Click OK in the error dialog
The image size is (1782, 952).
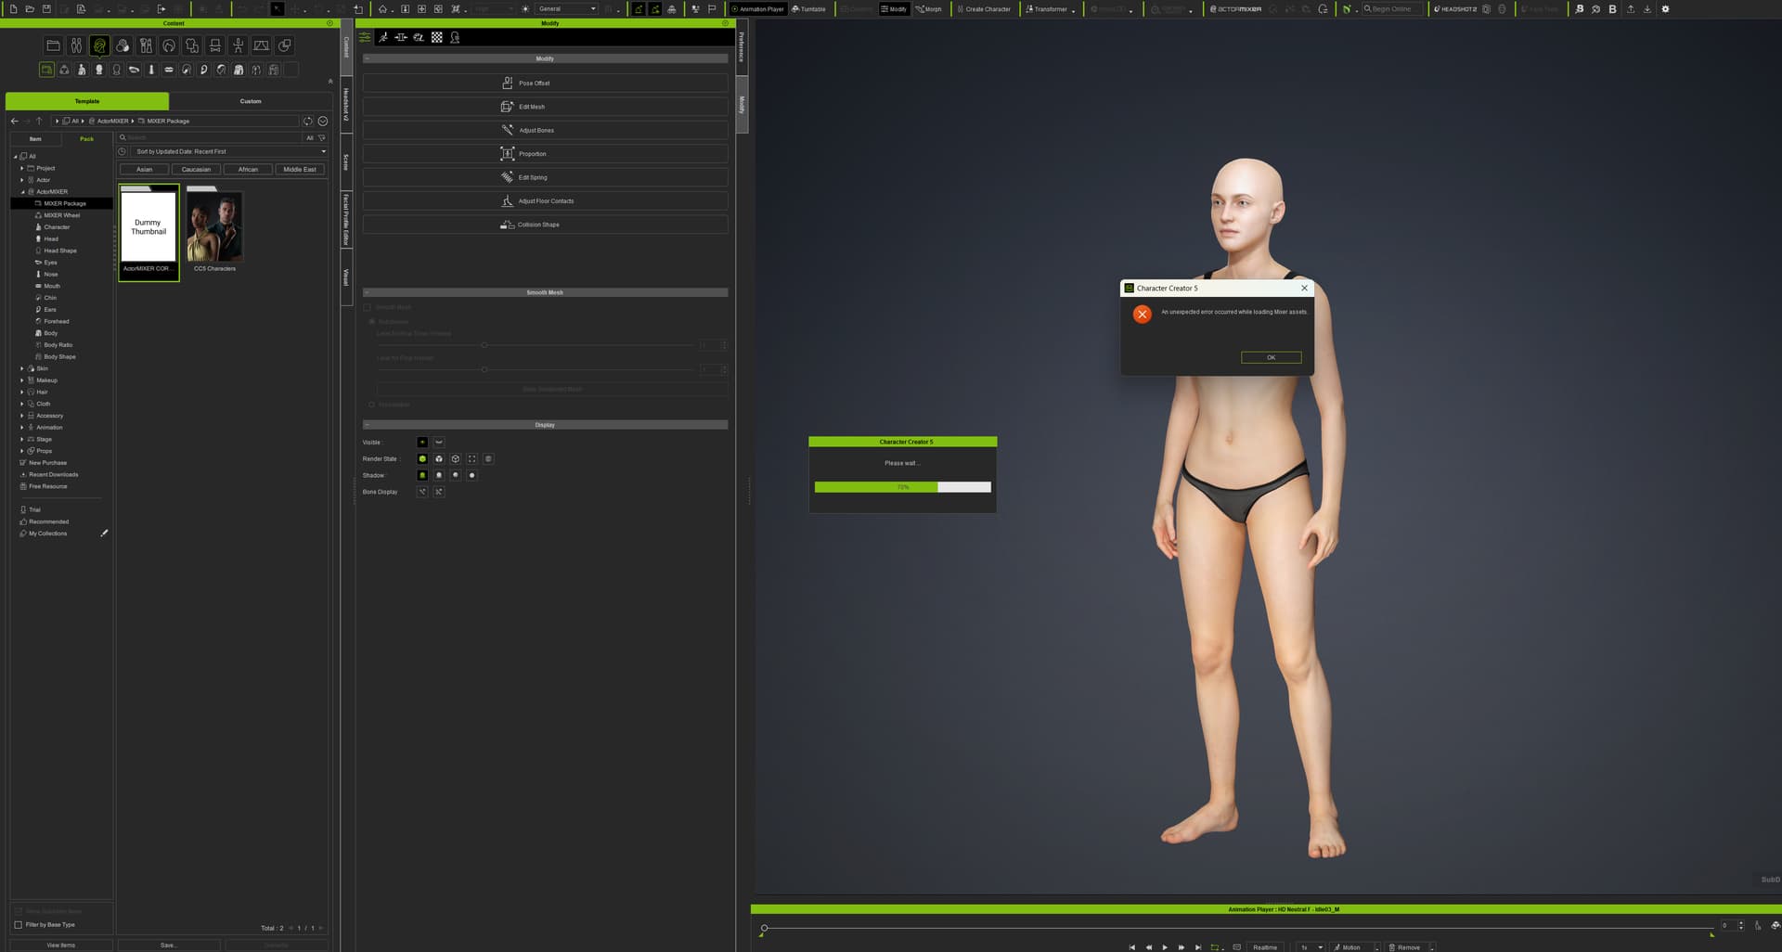pyautogui.click(x=1271, y=357)
